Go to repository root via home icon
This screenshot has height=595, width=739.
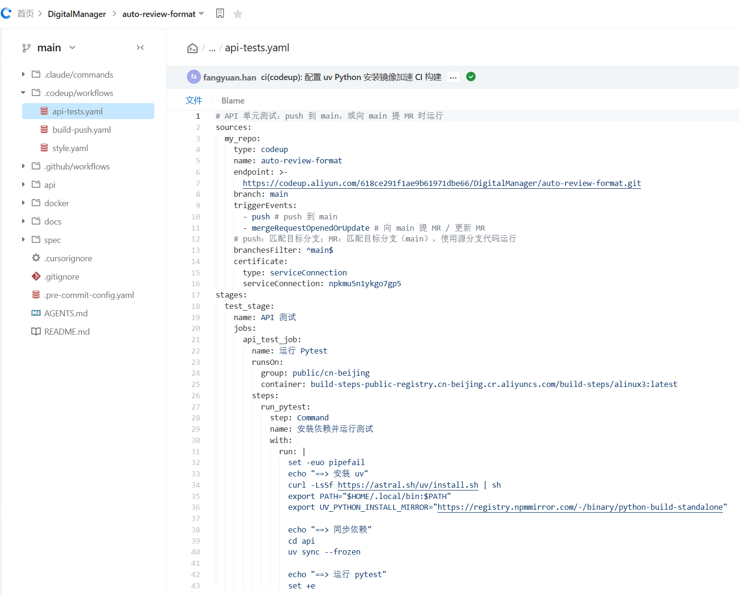pos(193,48)
